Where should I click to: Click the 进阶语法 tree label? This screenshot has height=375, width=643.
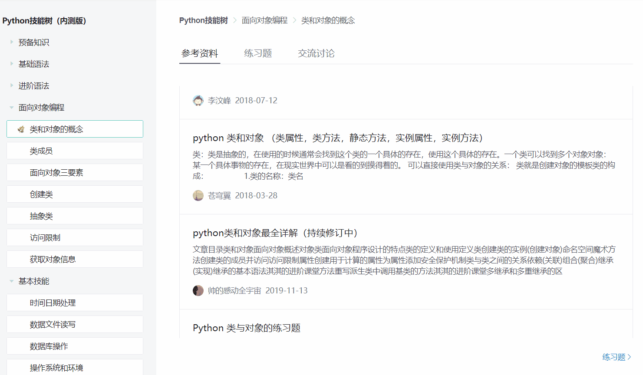(x=34, y=86)
